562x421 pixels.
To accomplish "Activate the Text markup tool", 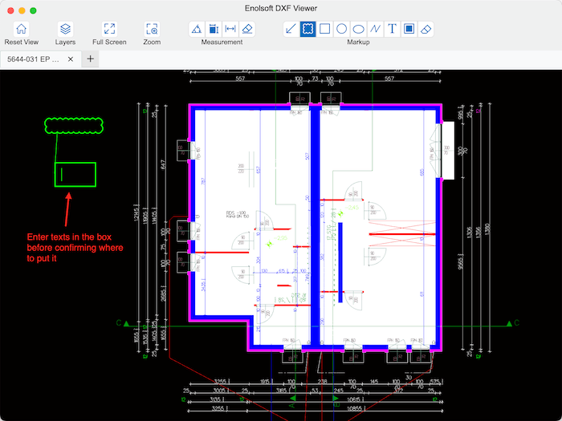I will click(x=392, y=29).
